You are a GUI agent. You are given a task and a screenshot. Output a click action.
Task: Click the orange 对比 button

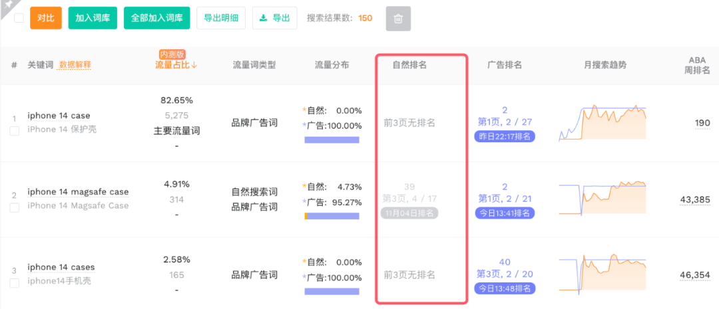coord(46,19)
